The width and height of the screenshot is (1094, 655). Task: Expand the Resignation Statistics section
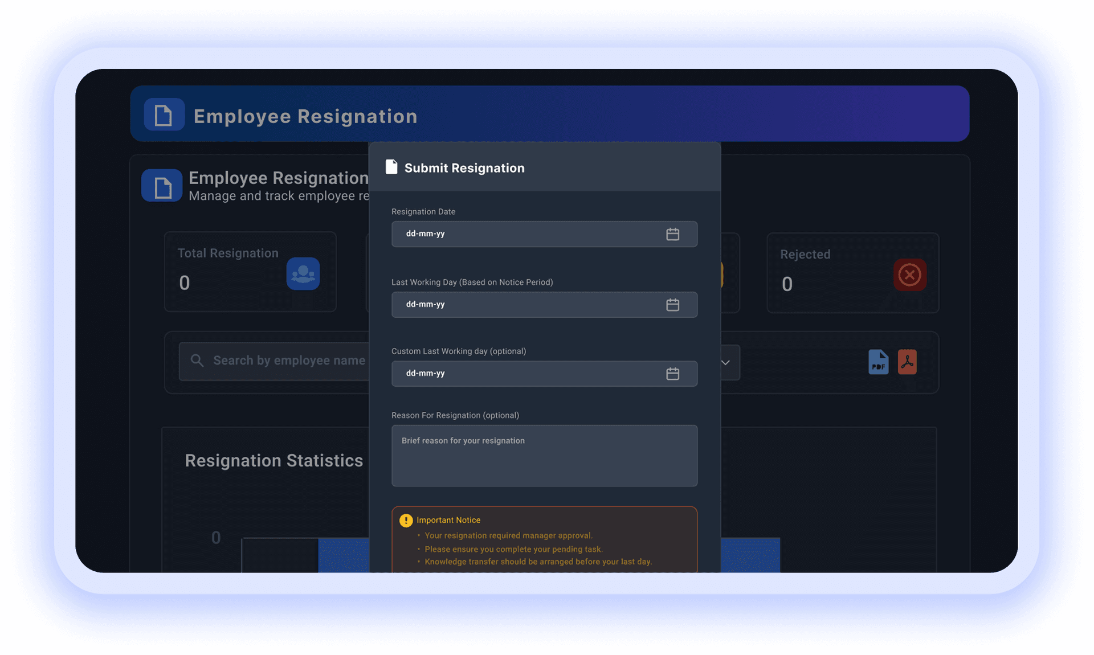point(274,461)
